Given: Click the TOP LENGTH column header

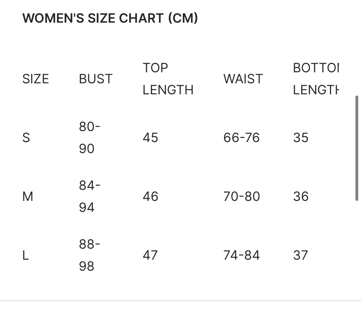Looking at the screenshot, I should pos(168,79).
